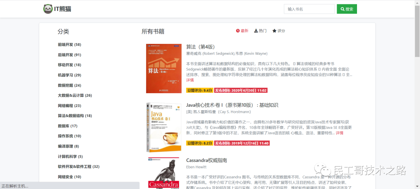Image resolution: width=420 pixels, height=189 pixels.
Task: Open the 操作系统 (10) category
Action: [69, 136]
